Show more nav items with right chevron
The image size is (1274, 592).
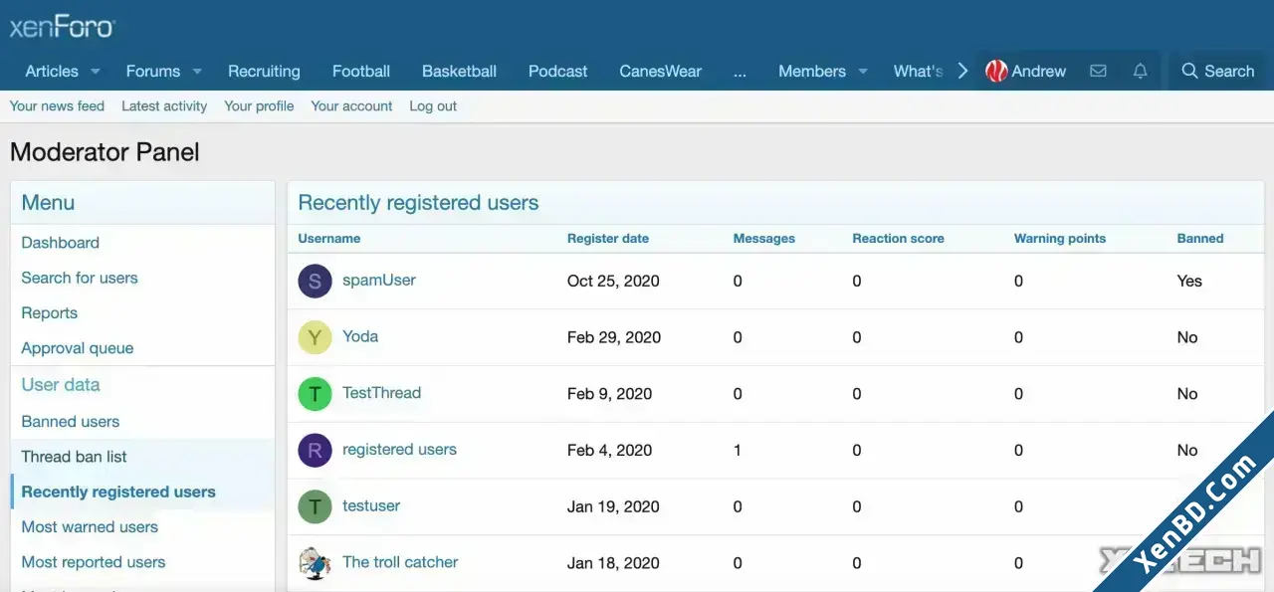pos(962,71)
